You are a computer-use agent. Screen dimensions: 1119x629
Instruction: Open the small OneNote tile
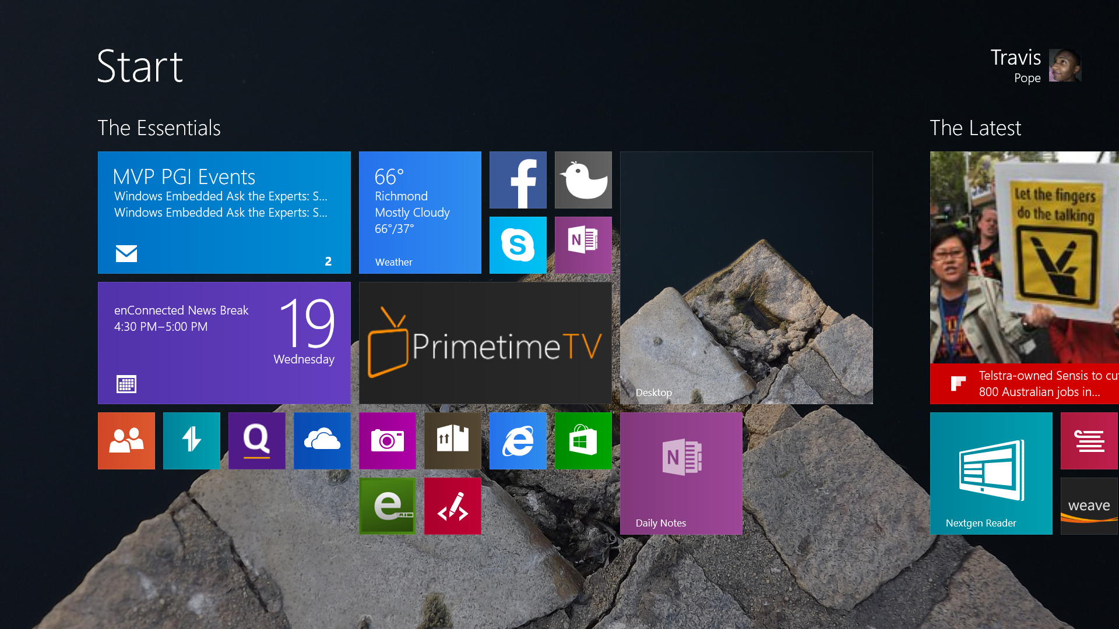(583, 245)
